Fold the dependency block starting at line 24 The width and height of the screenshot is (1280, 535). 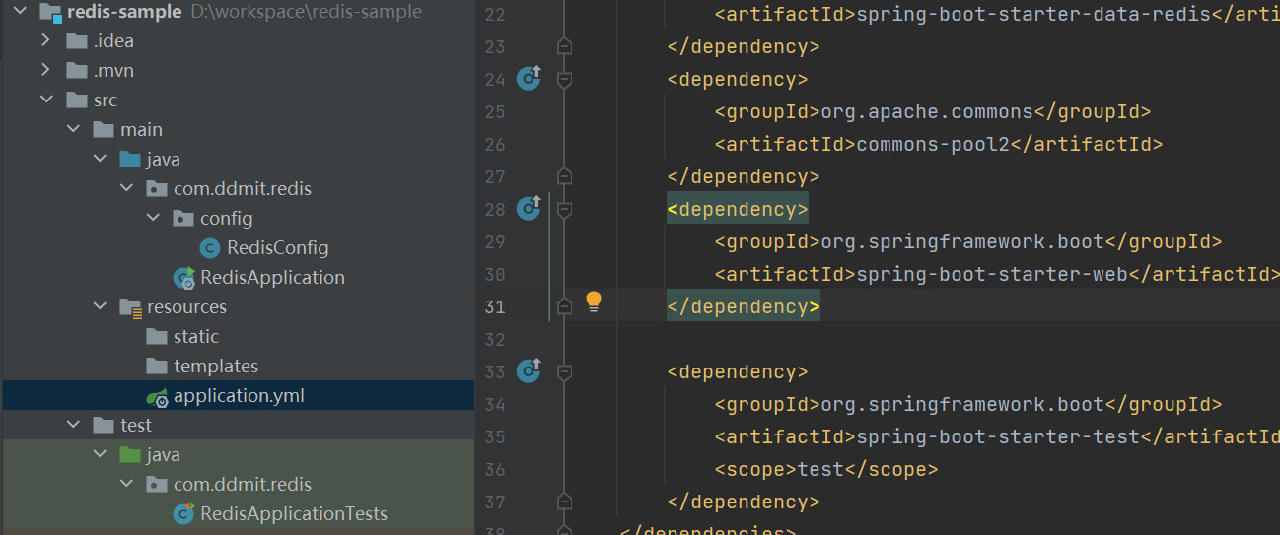point(564,79)
